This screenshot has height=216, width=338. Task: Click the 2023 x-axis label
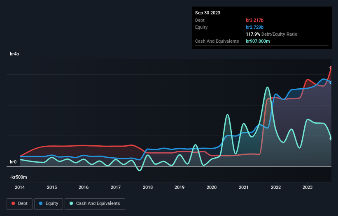[x=308, y=187]
